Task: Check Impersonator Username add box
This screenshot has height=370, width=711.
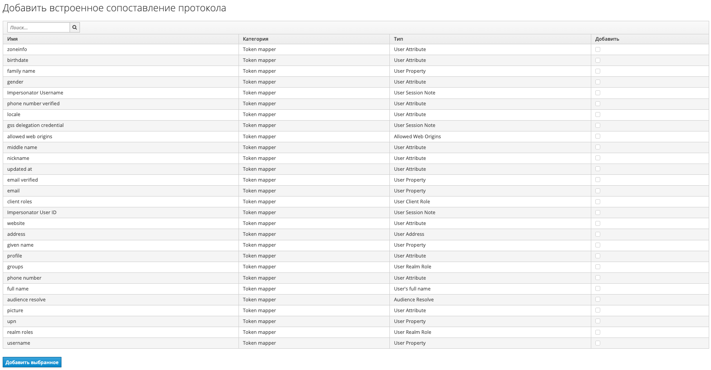Action: 598,93
